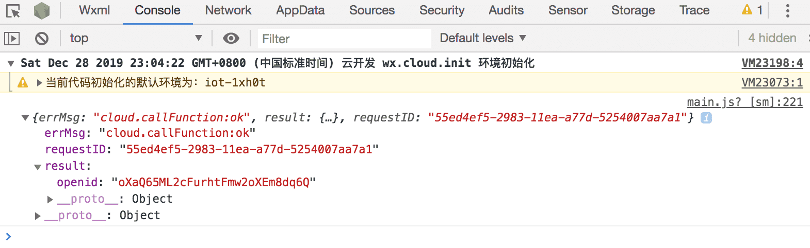Click the yellow warning triangle on log row
810x248 pixels.
(x=23, y=83)
